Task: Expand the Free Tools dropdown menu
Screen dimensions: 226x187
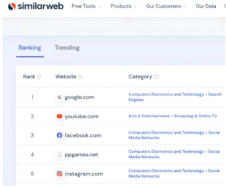Action: point(86,6)
